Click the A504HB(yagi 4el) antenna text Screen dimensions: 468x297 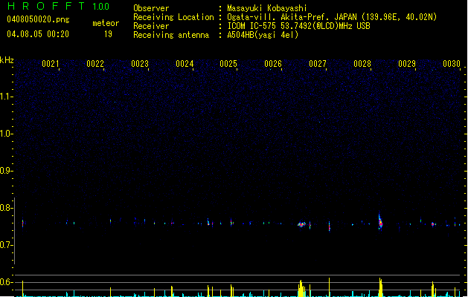(263, 35)
